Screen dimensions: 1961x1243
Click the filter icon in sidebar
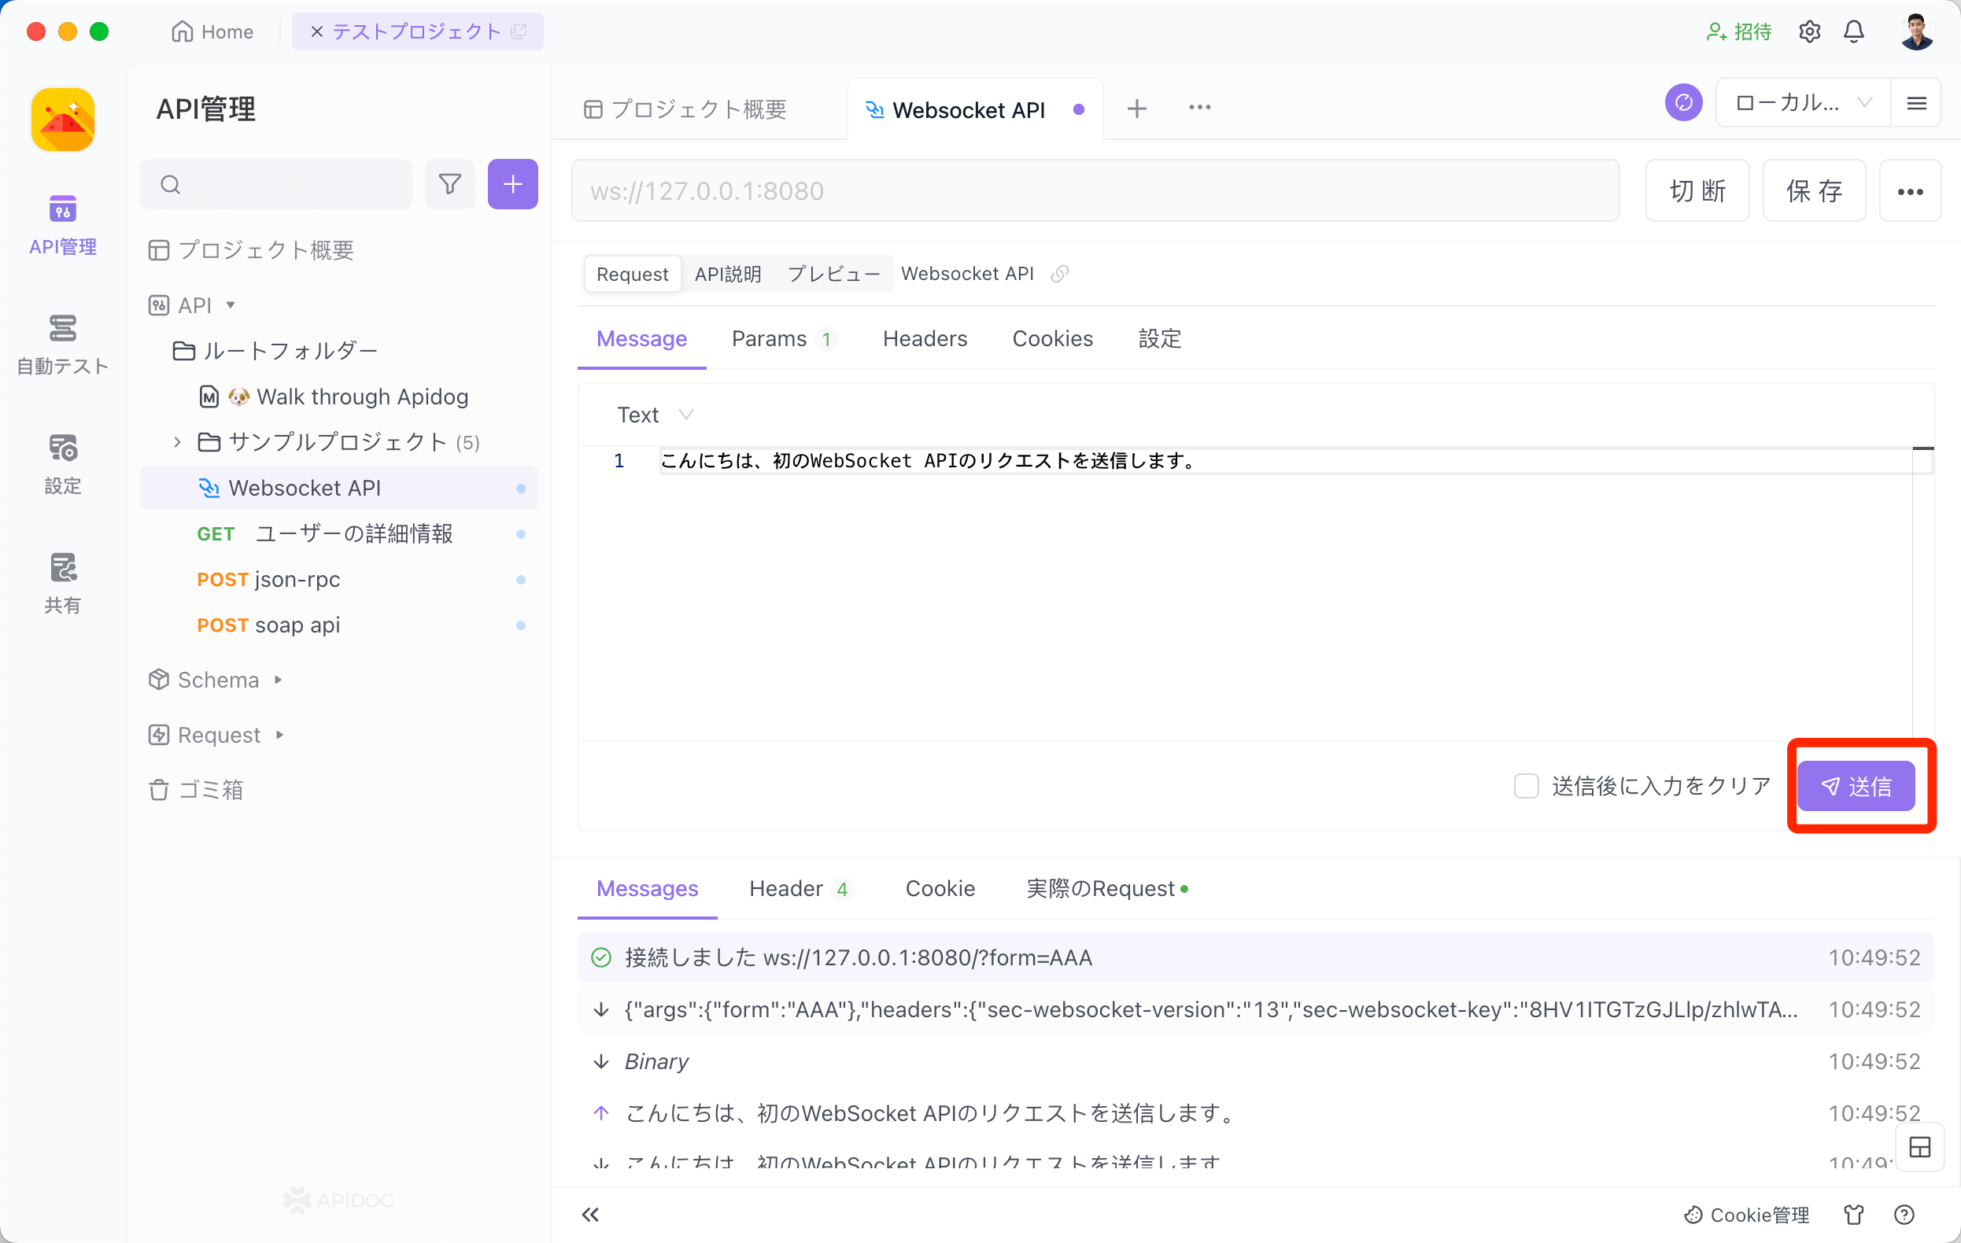[x=450, y=183]
